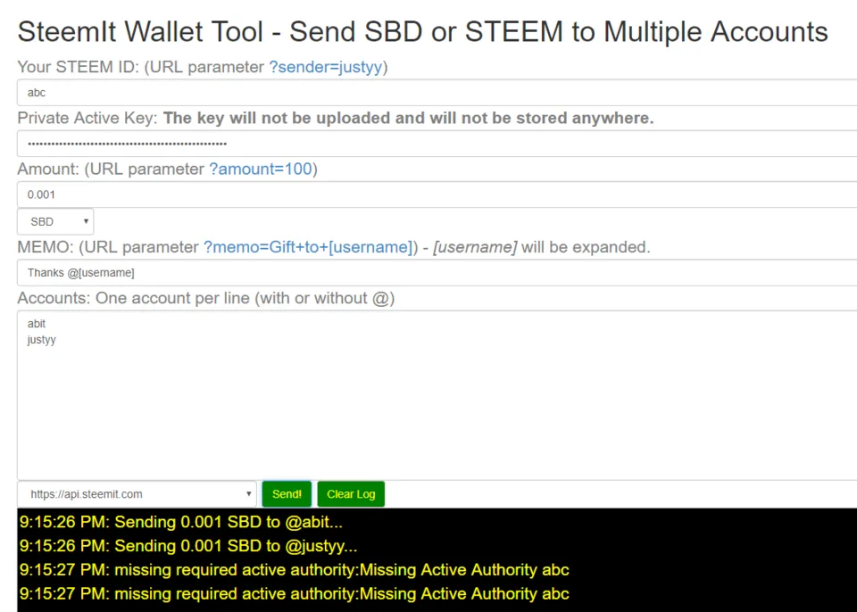857x612 pixels.
Task: Click the 'MEMO:' label text
Action: 46,247
